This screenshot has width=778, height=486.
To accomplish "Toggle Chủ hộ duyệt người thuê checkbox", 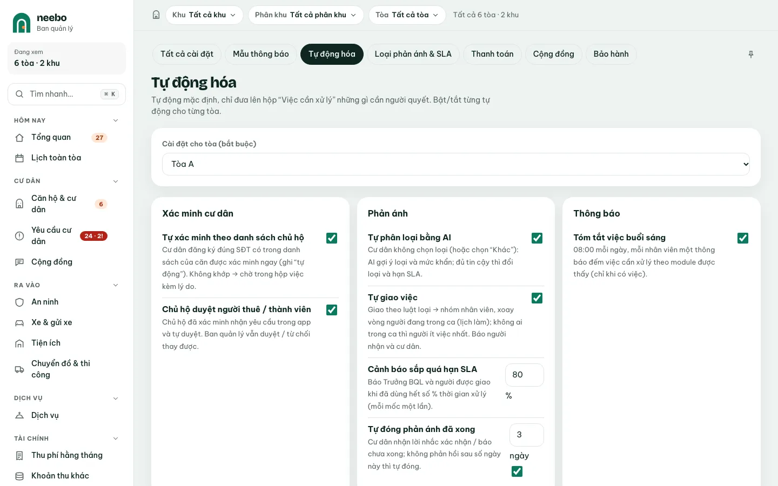I will (332, 310).
